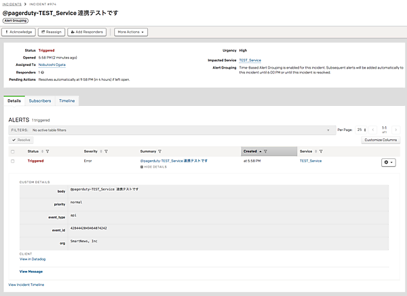This screenshot has height=296, width=407.
Task: Open the More Actions dropdown
Action: (131, 32)
